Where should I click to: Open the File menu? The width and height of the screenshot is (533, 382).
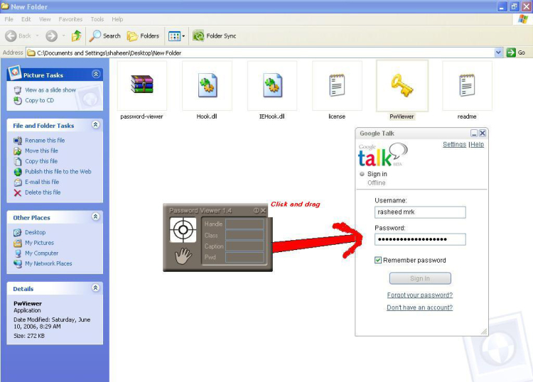[x=9, y=19]
